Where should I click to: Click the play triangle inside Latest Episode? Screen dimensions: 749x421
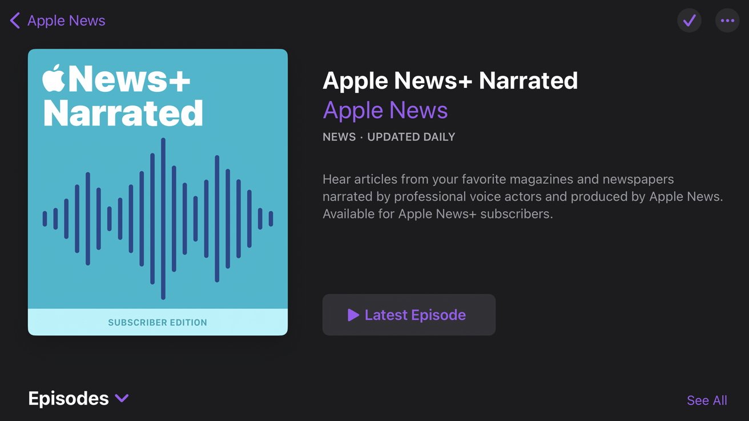point(353,314)
